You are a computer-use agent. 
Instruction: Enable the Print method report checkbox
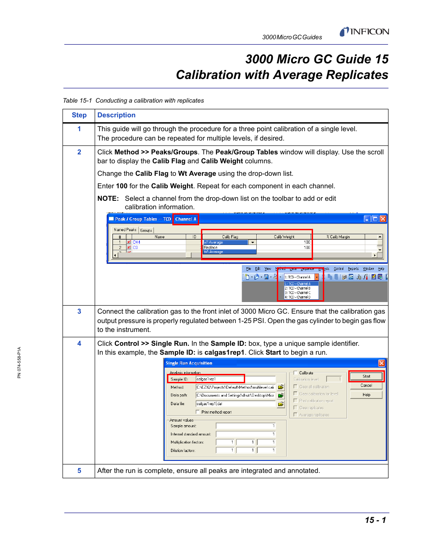pos(198,412)
